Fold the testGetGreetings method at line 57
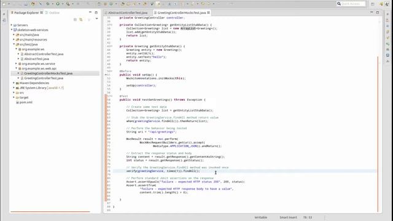393x221 pixels. click(x=112, y=96)
